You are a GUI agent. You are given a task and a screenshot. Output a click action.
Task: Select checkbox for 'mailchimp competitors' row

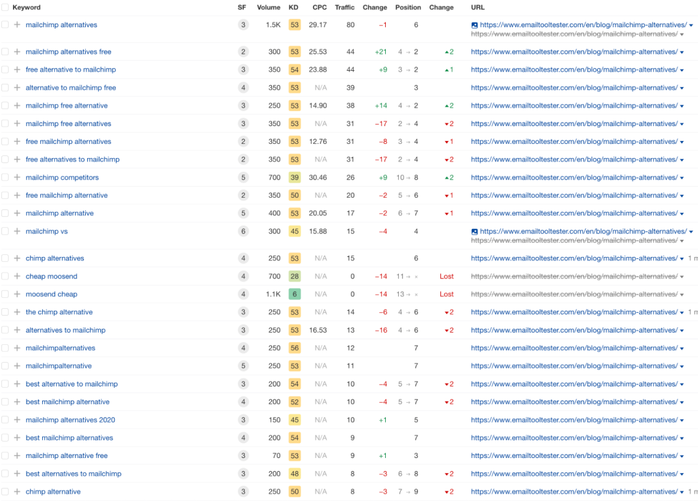click(x=5, y=177)
